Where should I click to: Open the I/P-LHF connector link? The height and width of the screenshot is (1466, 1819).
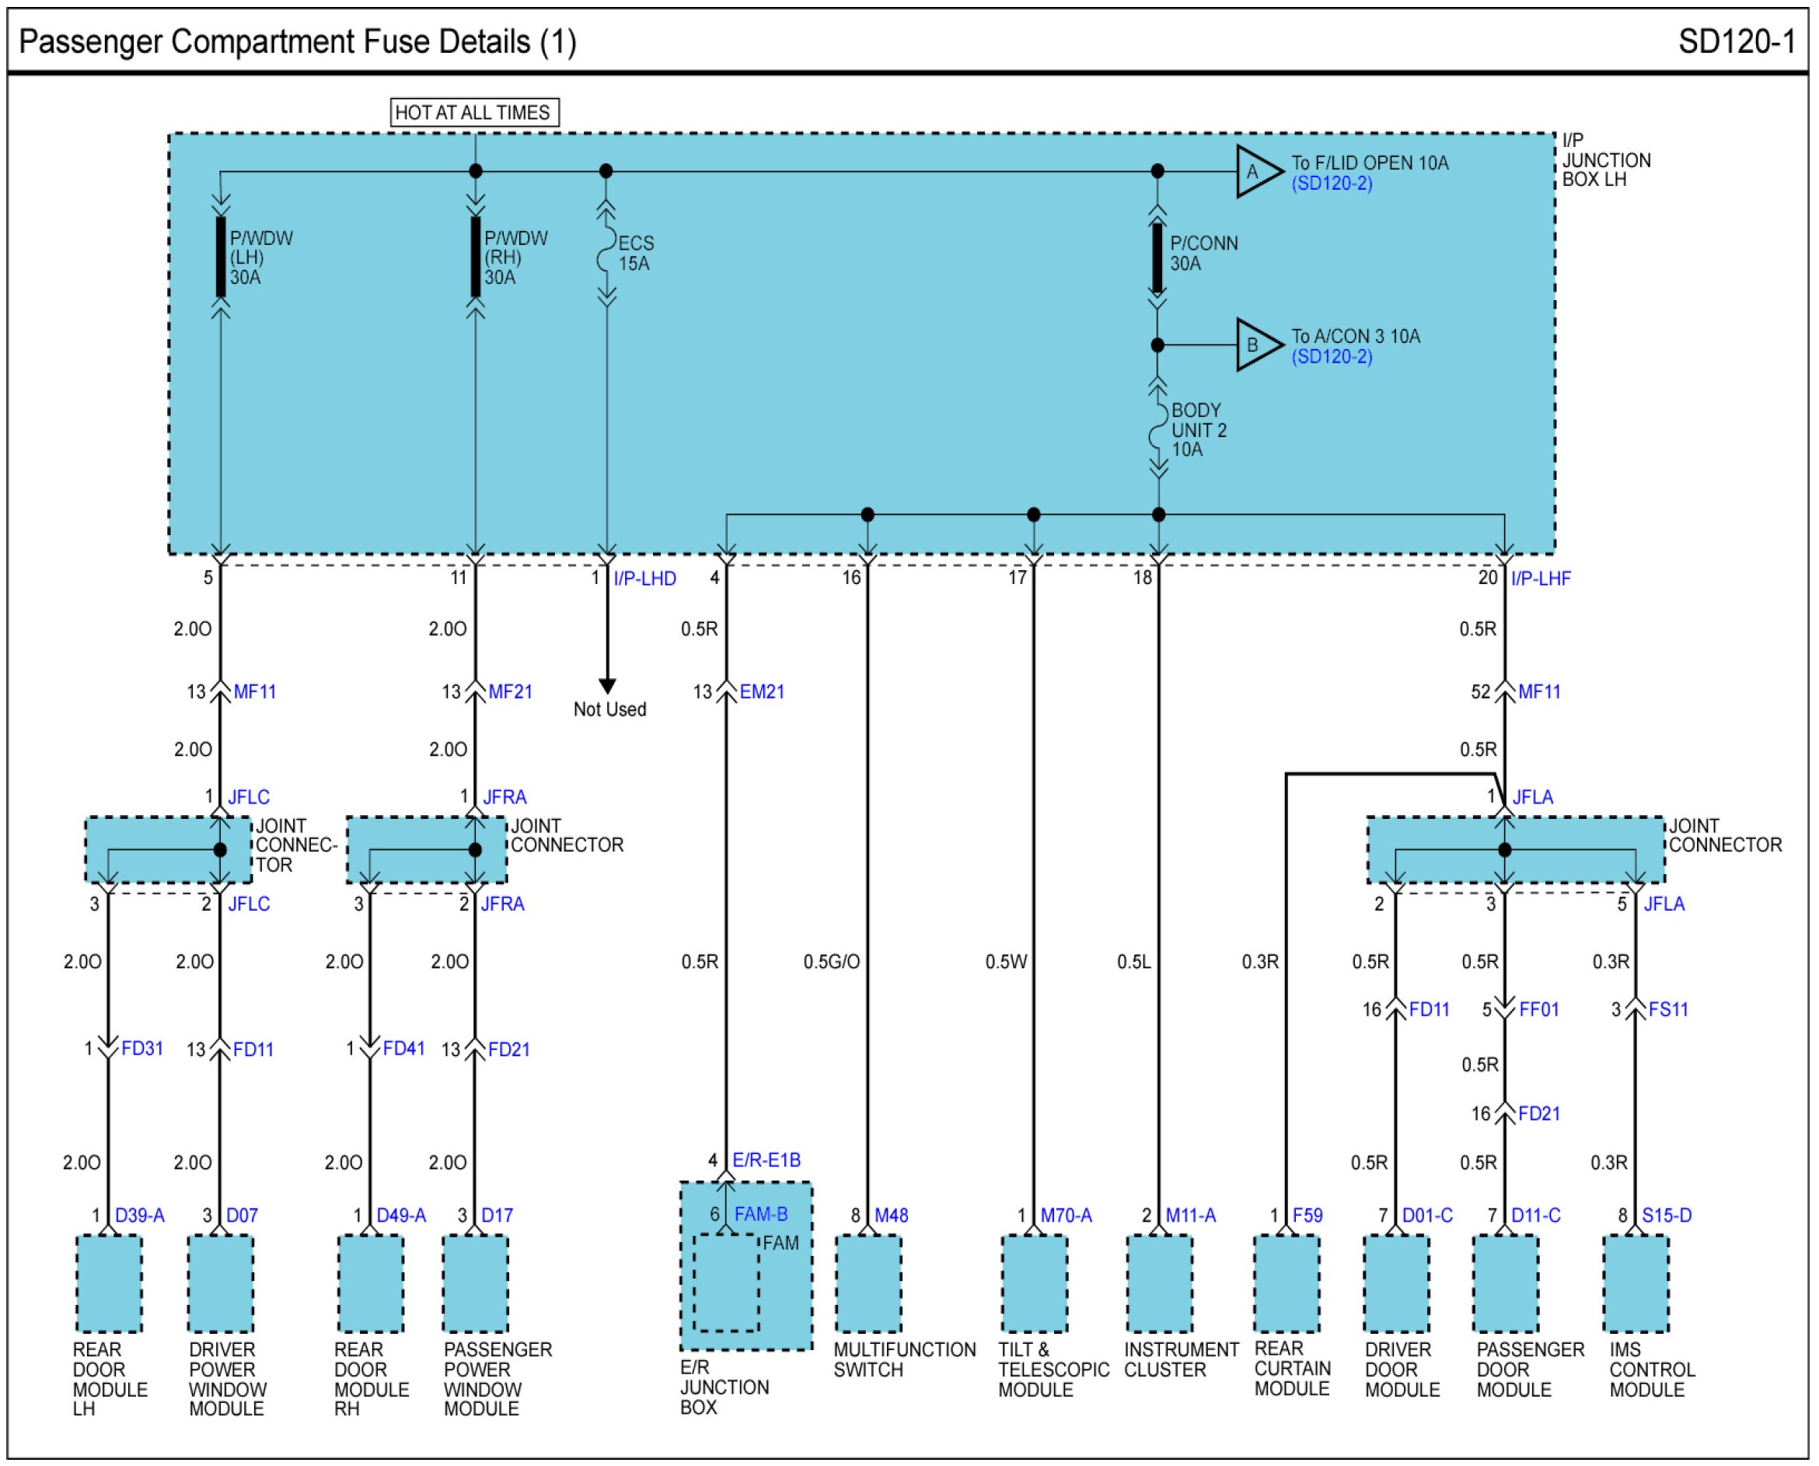click(1541, 579)
